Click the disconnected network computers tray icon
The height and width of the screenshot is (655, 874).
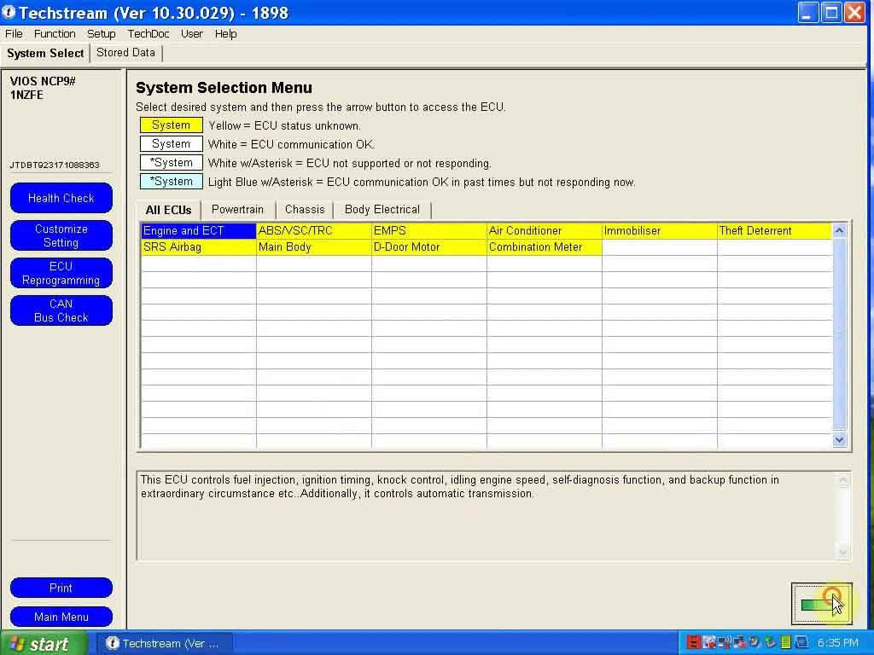click(x=740, y=642)
